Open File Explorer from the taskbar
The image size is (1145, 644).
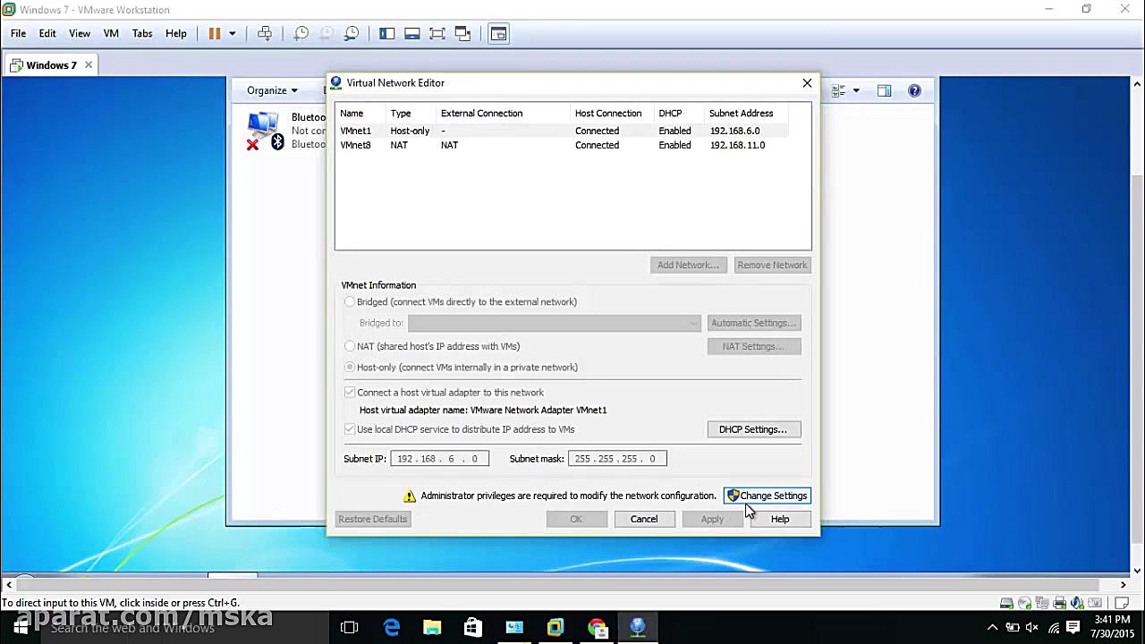click(432, 628)
